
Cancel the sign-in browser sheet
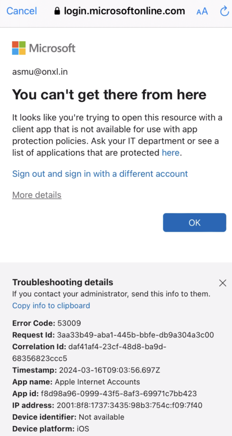pyautogui.click(x=22, y=11)
